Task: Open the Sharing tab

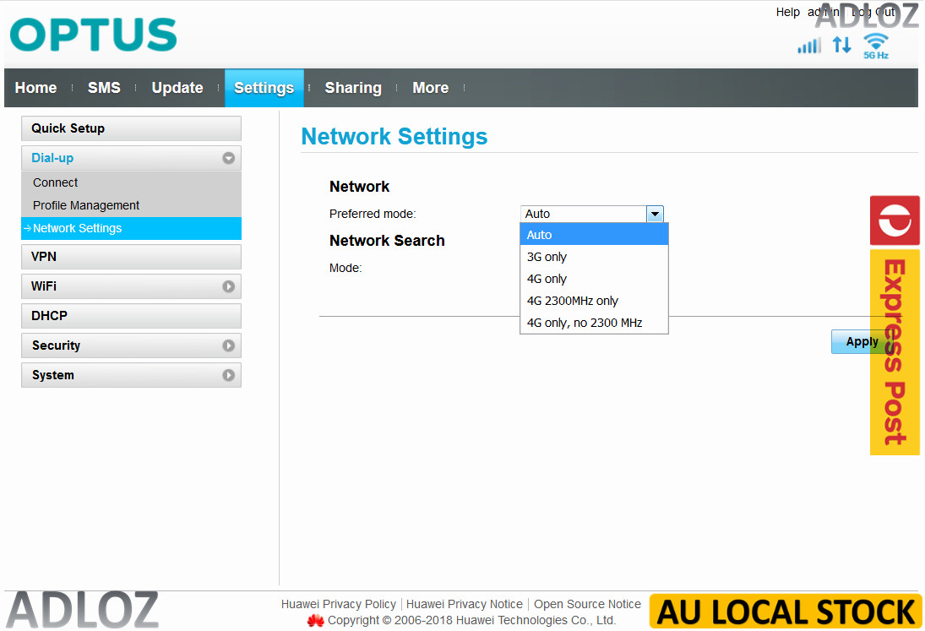Action: [353, 88]
